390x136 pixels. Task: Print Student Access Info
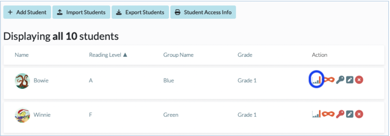tap(203, 12)
